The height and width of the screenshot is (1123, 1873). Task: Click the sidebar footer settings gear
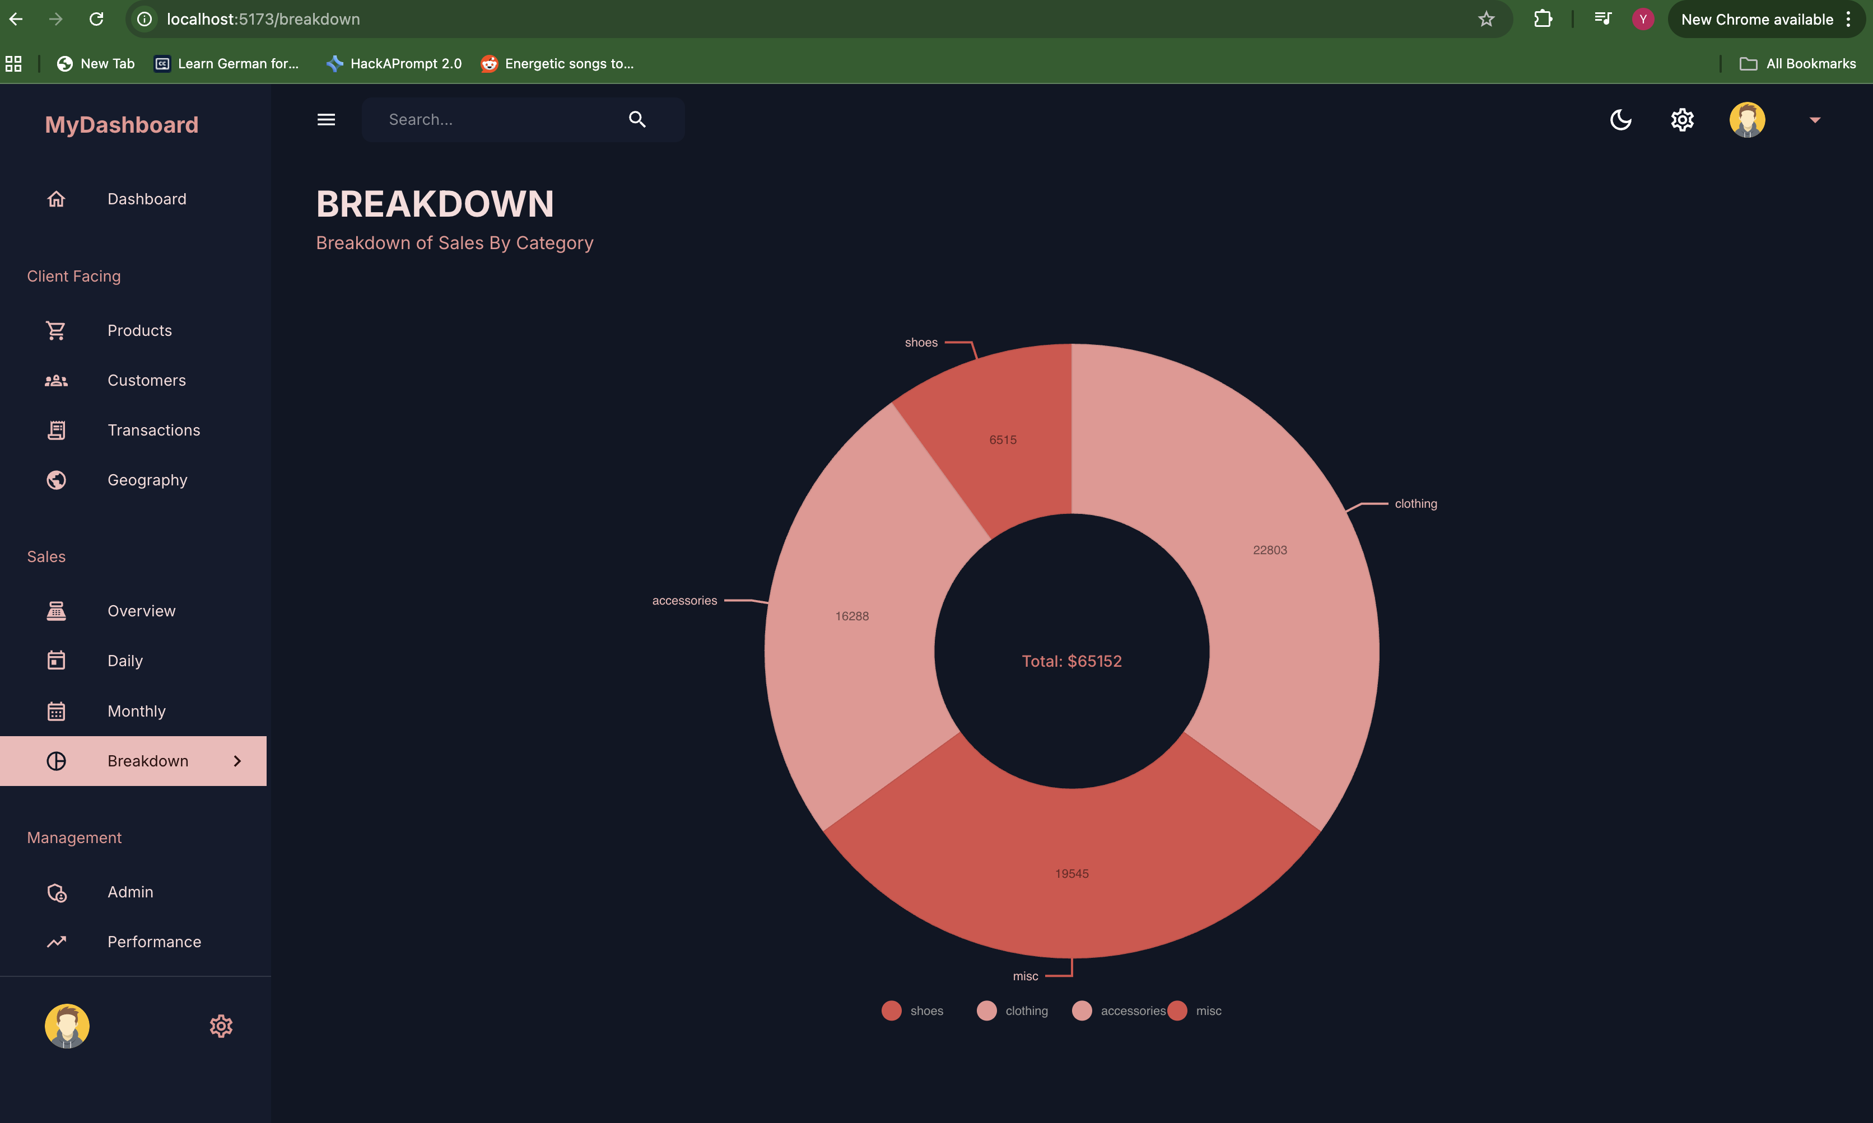click(220, 1026)
